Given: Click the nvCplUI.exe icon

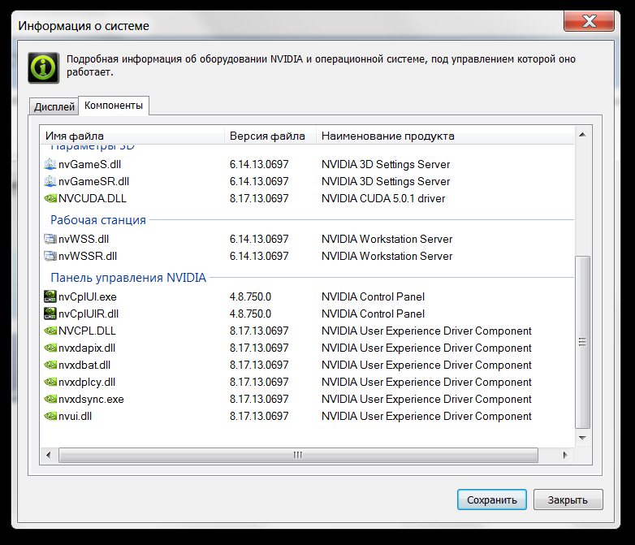Looking at the screenshot, I should 50,296.
